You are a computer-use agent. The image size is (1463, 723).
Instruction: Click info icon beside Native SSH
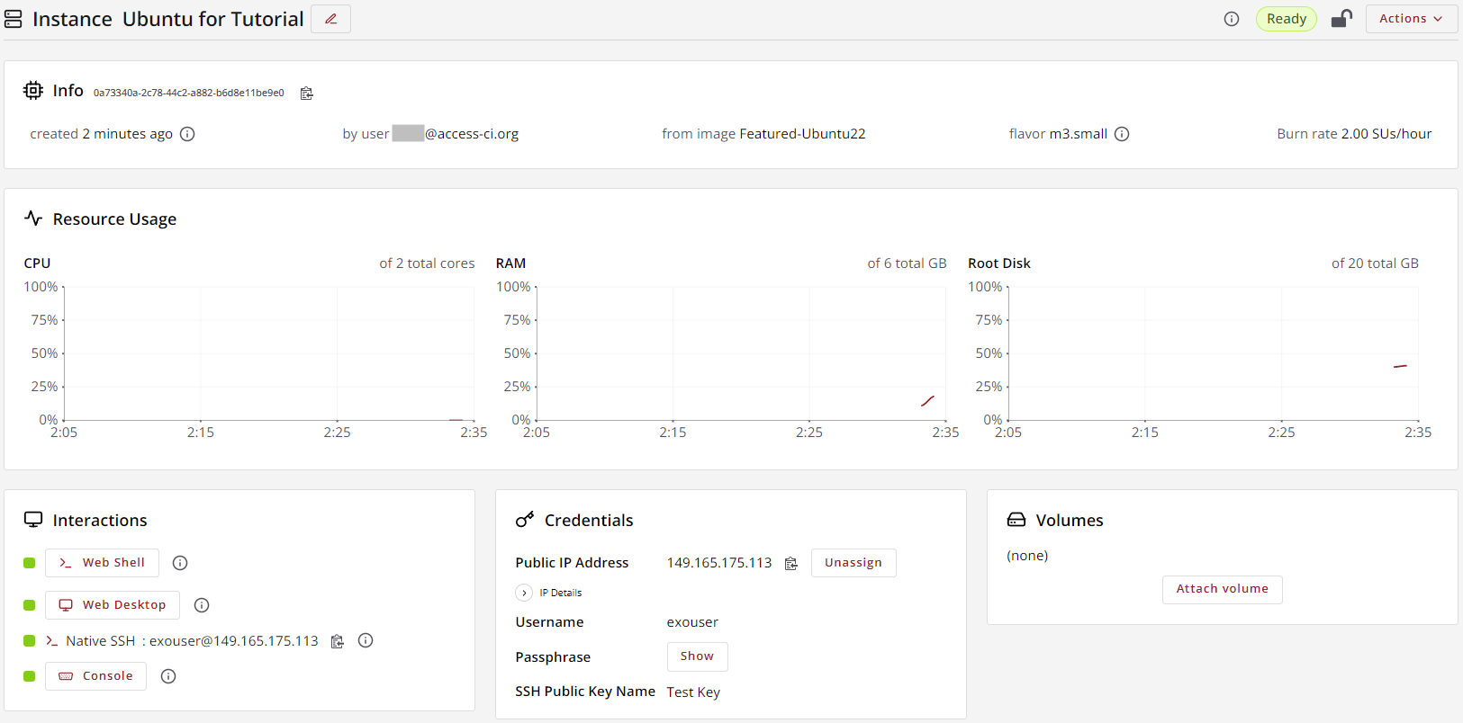[x=366, y=640]
